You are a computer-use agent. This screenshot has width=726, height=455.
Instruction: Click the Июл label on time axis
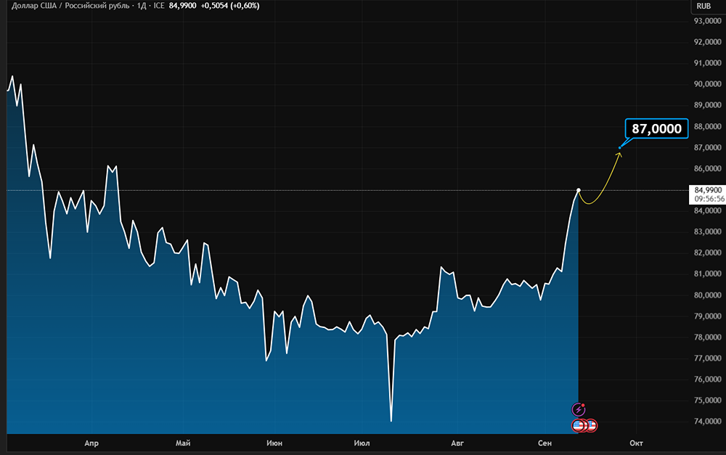[362, 443]
